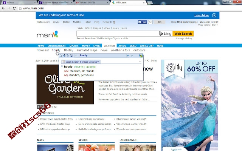Go to the previous slideshow story
The image size is (242, 151).
(x=38, y=106)
